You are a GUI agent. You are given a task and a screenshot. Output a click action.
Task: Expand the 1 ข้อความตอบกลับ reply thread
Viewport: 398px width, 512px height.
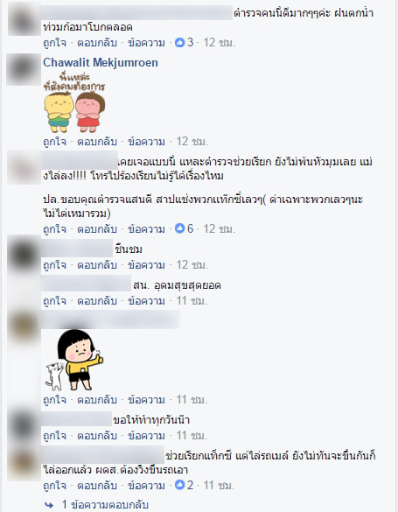point(105,505)
